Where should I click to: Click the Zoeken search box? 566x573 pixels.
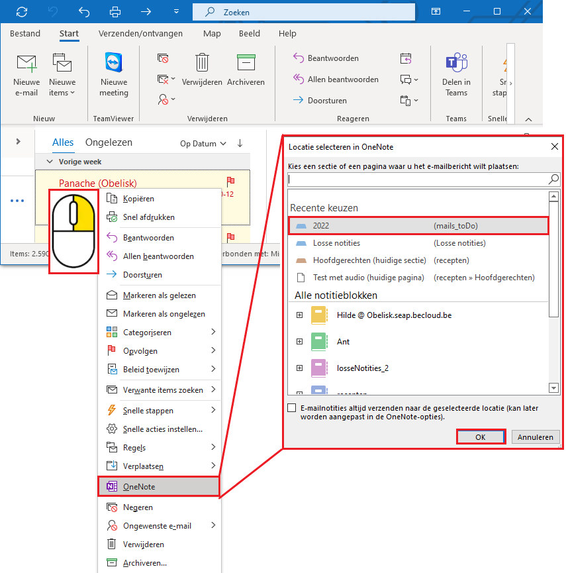304,12
